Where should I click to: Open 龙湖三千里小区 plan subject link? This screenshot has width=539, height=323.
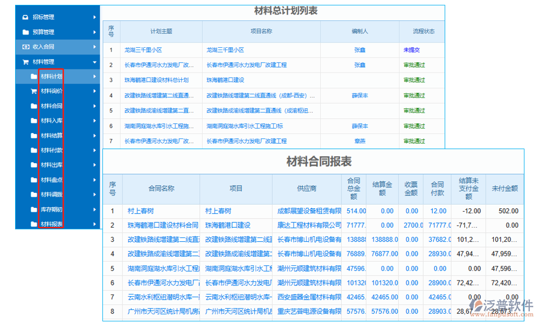[143, 50]
